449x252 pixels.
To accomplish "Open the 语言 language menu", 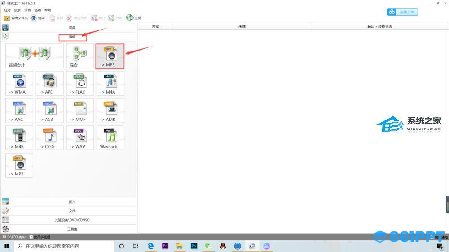I will click(27, 10).
